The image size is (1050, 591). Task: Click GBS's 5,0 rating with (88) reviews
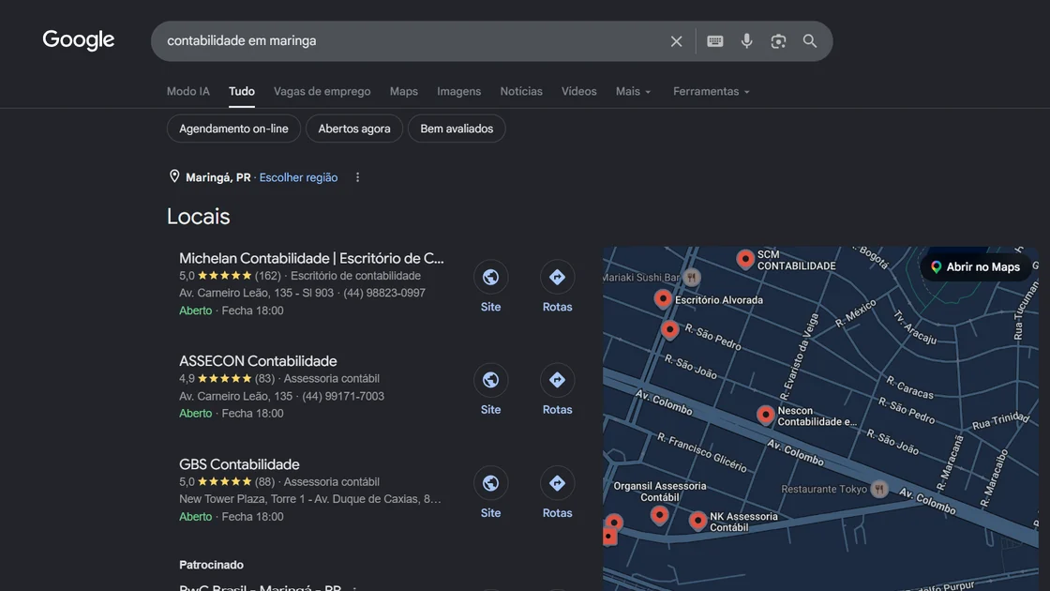click(x=227, y=482)
